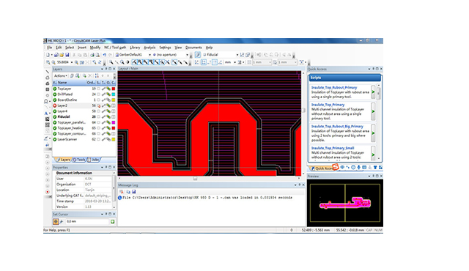Open the Analysis menu
This screenshot has width=469, height=271.
(x=149, y=48)
